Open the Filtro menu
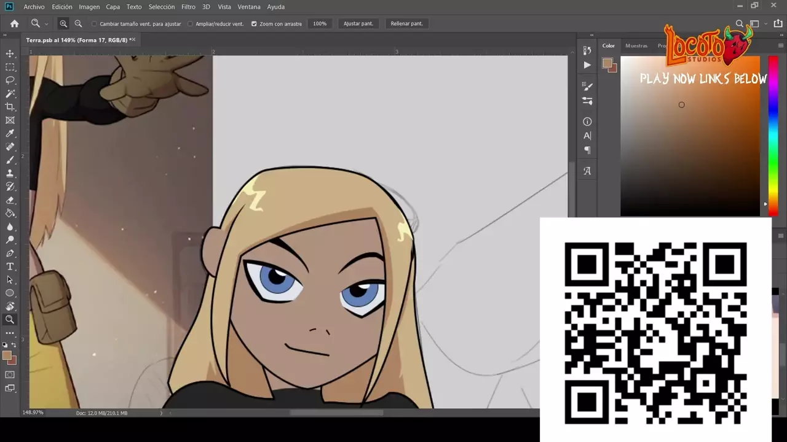 click(x=188, y=7)
